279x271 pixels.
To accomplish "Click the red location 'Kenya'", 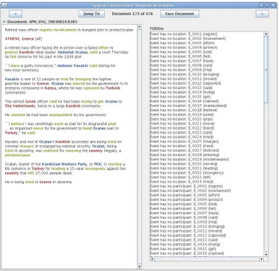I will click(50, 88).
